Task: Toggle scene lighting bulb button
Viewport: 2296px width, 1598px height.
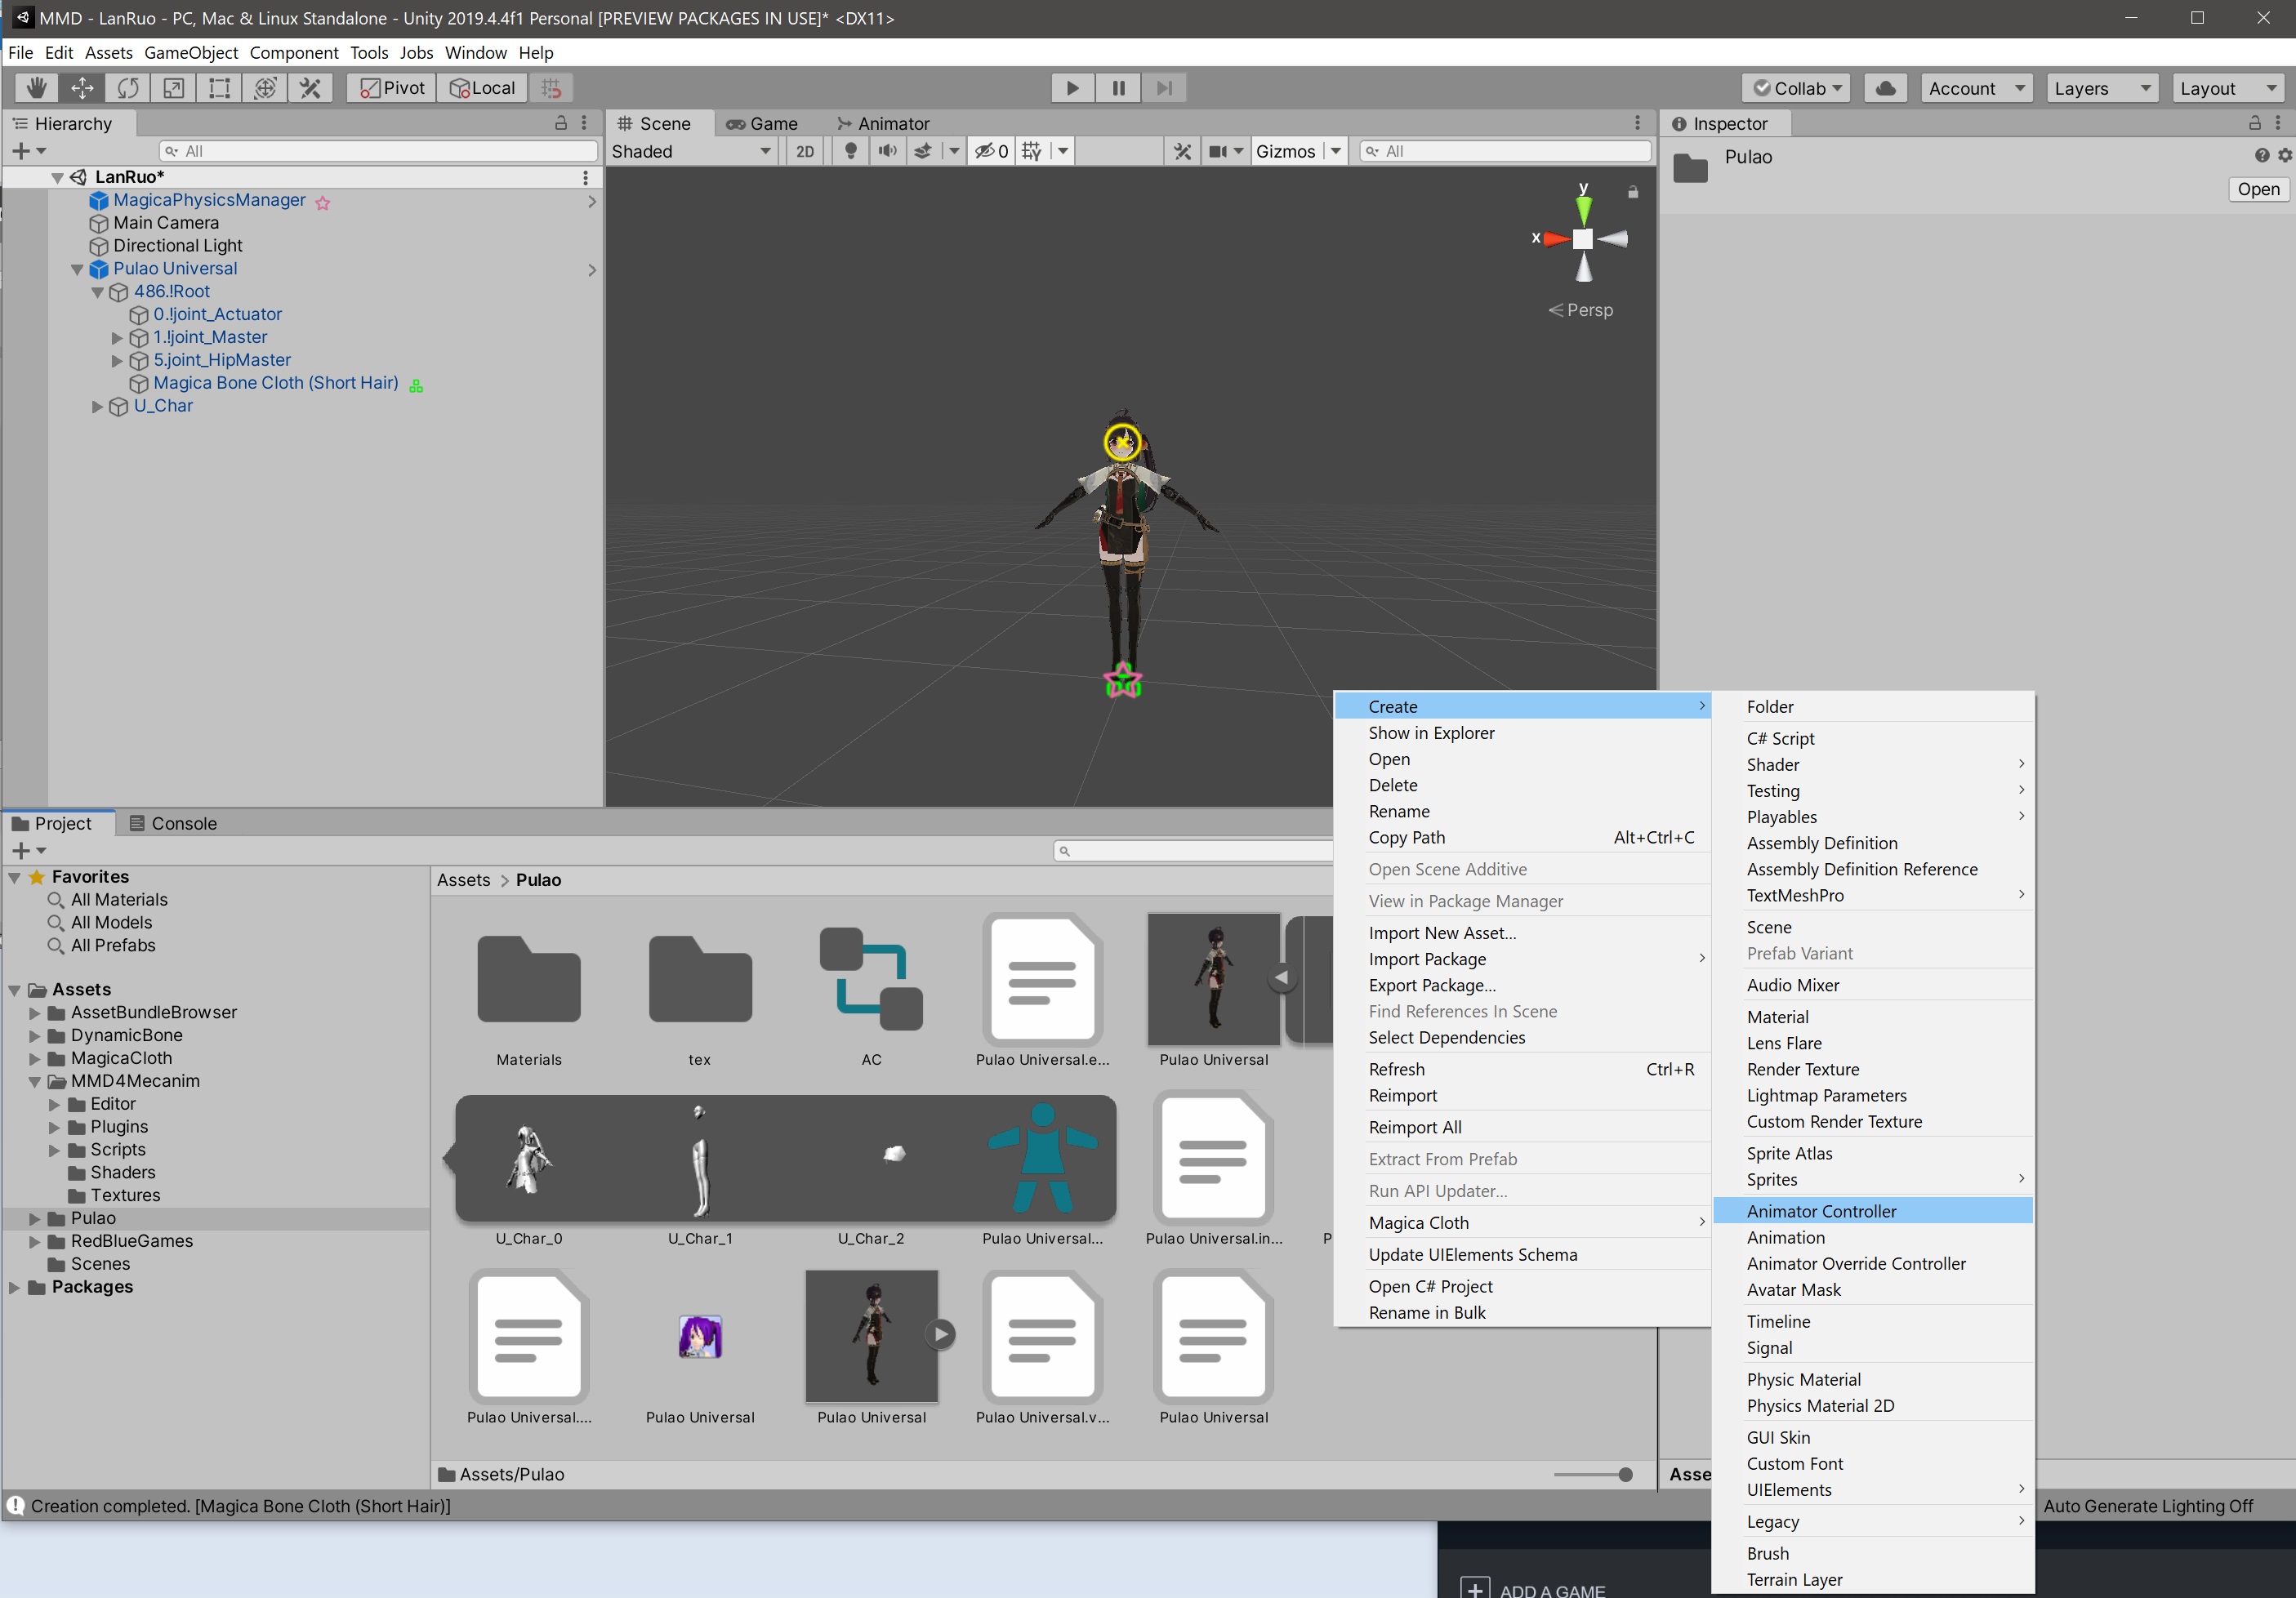Action: [850, 151]
